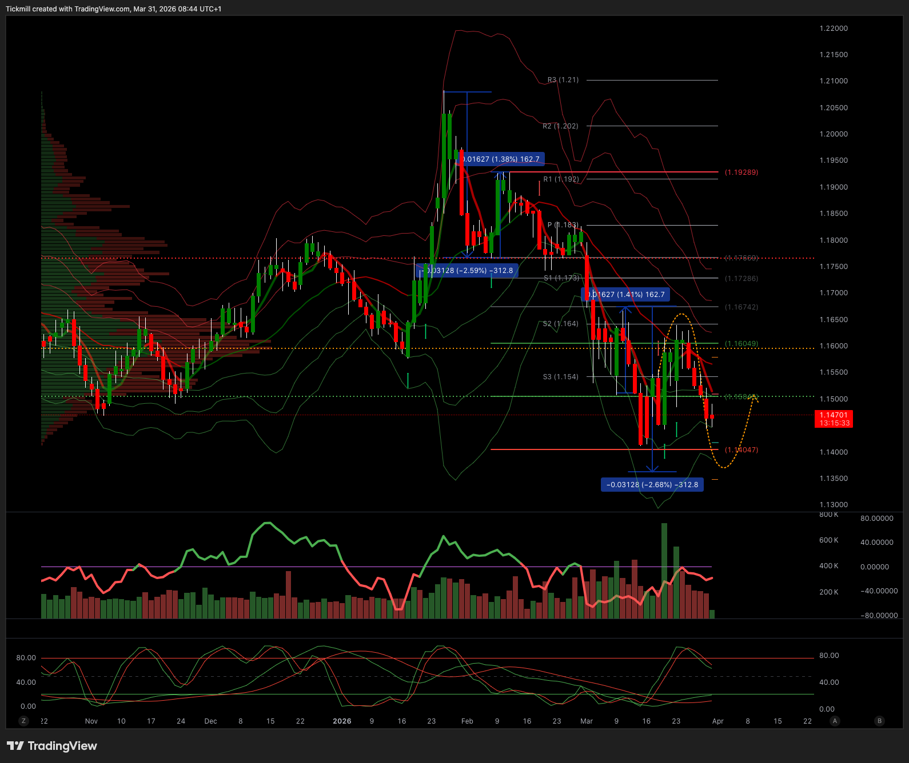Select the red 1.14047 support level label
Viewport: 909px width, 763px height.
(x=741, y=450)
